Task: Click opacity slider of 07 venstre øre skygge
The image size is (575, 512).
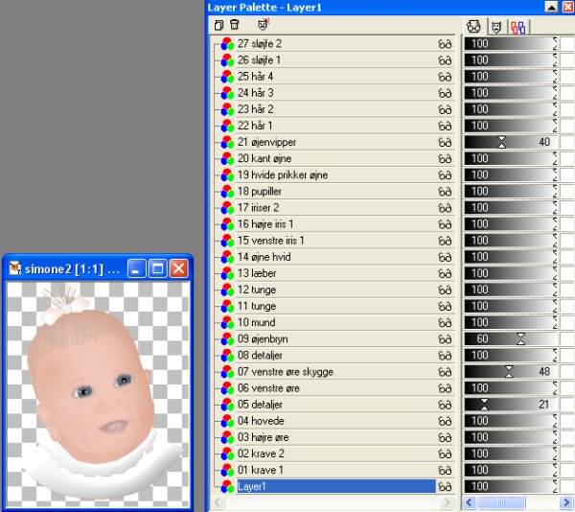Action: point(509,372)
